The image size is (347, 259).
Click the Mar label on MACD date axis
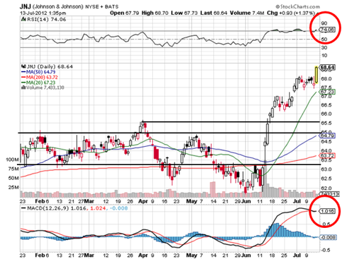point(89,255)
